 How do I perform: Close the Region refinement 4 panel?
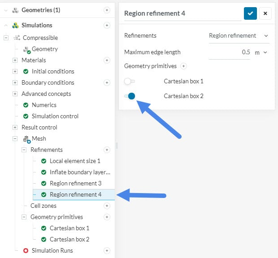point(265,13)
